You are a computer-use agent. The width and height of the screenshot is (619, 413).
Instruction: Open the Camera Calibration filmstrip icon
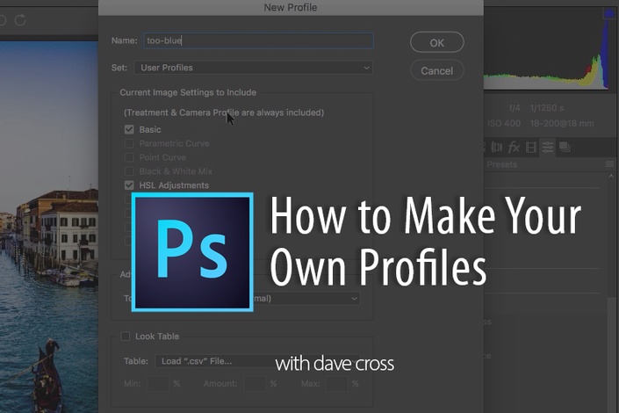click(531, 148)
